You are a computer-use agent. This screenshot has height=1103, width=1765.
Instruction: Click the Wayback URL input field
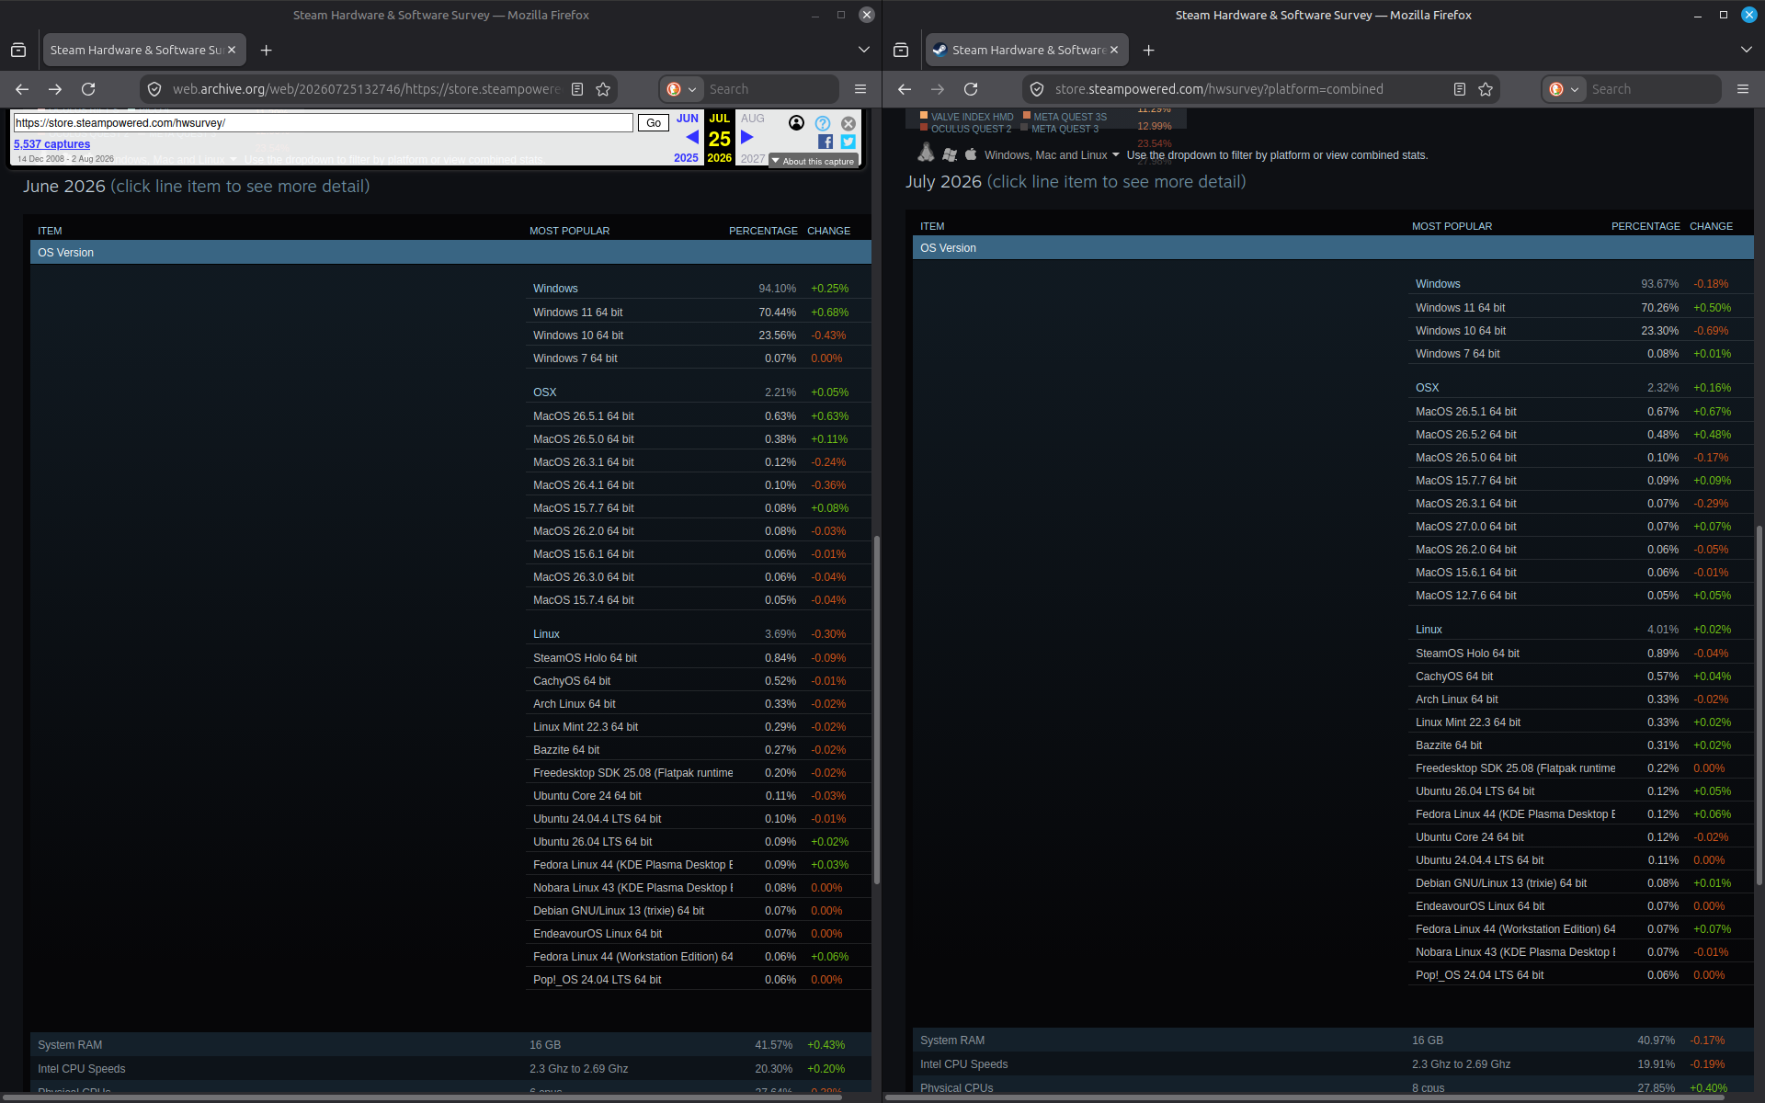[323, 123]
